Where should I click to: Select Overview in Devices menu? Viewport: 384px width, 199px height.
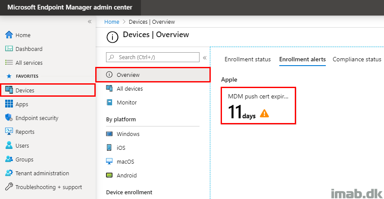[x=153, y=75]
